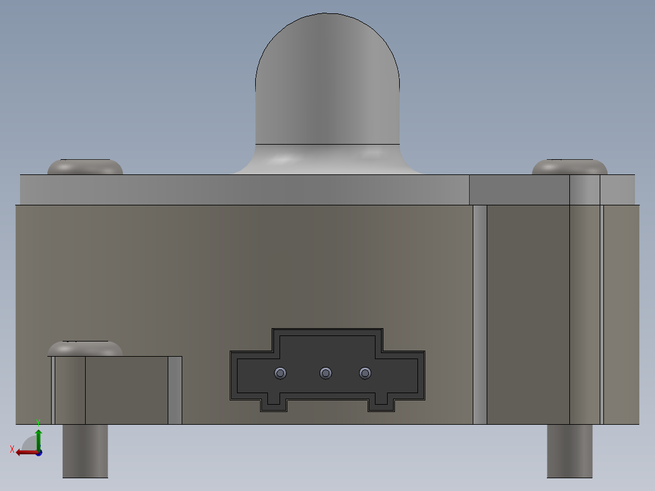Click the blue Z axis dot on triad
Screen dimensions: 655x491
[39, 453]
